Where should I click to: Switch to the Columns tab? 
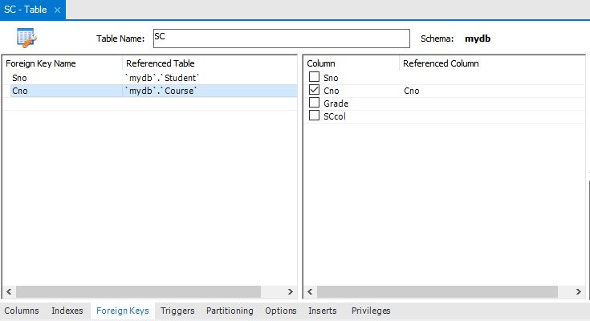[22, 311]
